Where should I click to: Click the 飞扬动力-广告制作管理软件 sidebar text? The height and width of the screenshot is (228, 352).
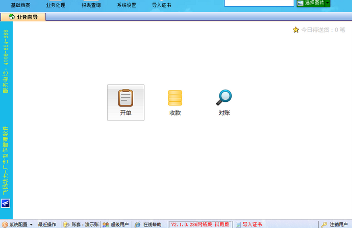click(6, 160)
